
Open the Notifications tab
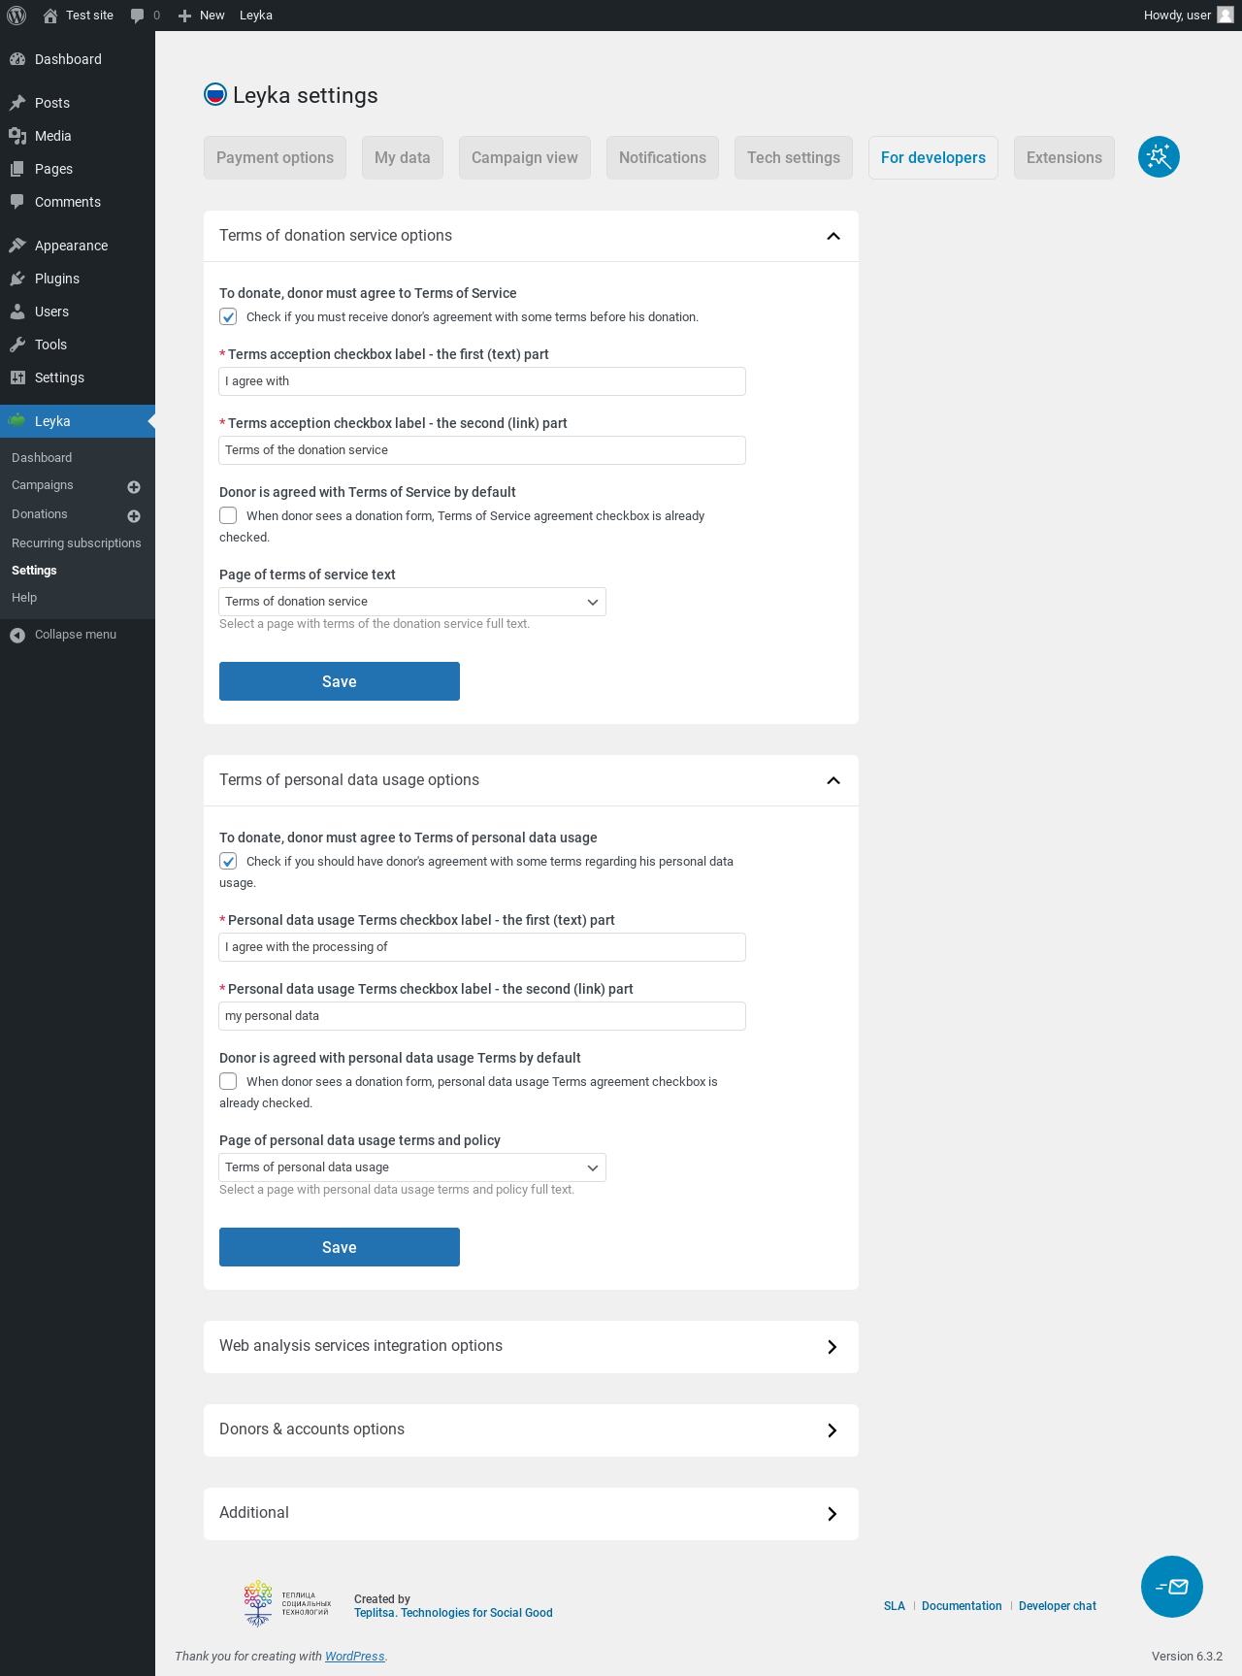[662, 158]
